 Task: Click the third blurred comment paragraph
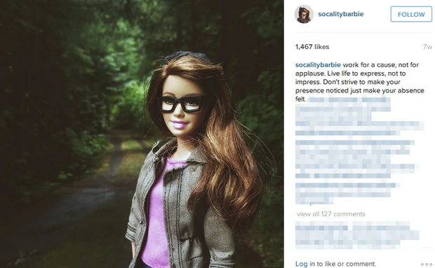pyautogui.click(x=347, y=193)
